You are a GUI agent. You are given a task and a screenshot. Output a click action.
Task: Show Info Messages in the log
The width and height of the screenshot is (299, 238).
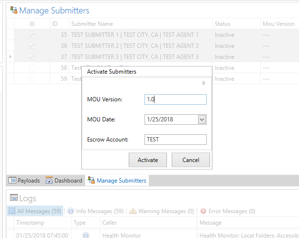95,211
